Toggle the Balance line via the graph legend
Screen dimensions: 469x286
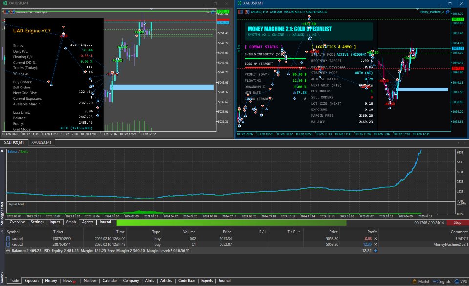[12, 151]
